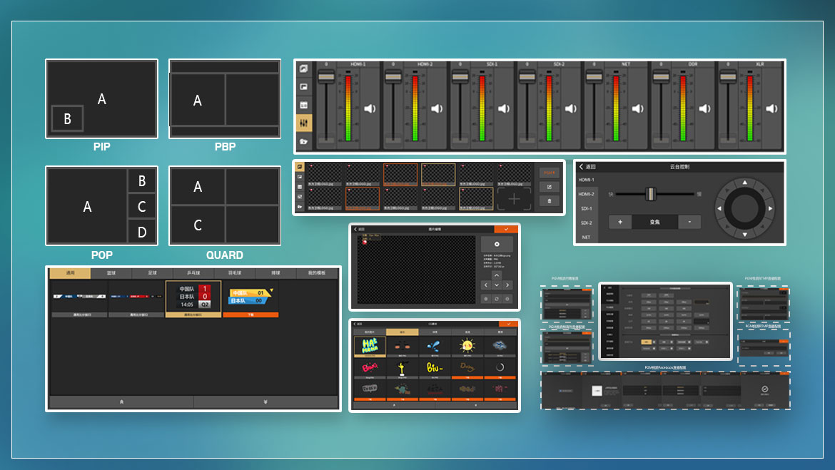The image size is (835, 470).
Task: Open the 我的模板 tab
Action: (x=316, y=273)
